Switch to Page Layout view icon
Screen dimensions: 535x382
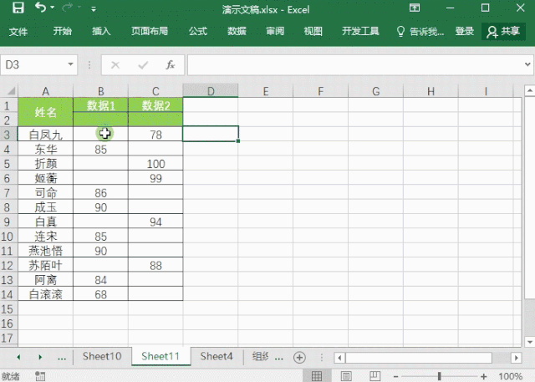(x=345, y=376)
